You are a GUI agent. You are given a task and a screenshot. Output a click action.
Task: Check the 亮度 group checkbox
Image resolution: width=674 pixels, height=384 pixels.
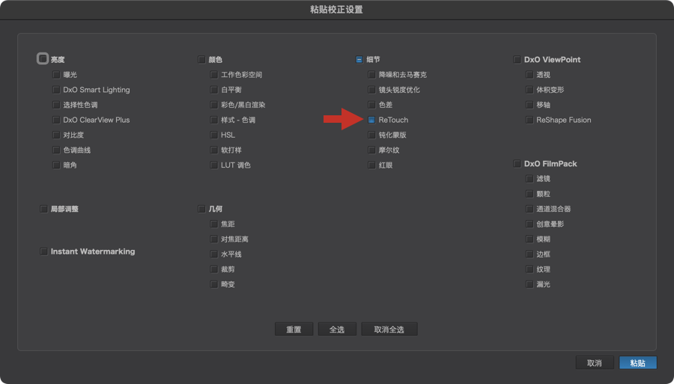(43, 58)
